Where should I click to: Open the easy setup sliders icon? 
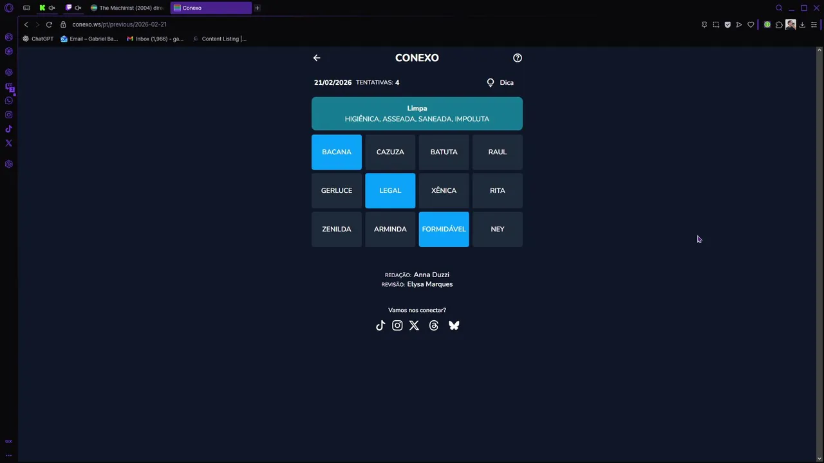point(814,24)
